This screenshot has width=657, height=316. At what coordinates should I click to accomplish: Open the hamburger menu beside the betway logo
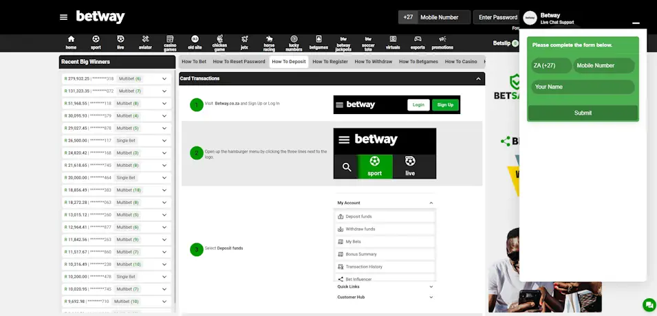64,17
